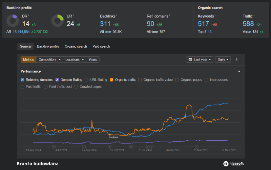The image size is (271, 170).
Task: Open the Competitors dropdown
Action: coord(49,59)
